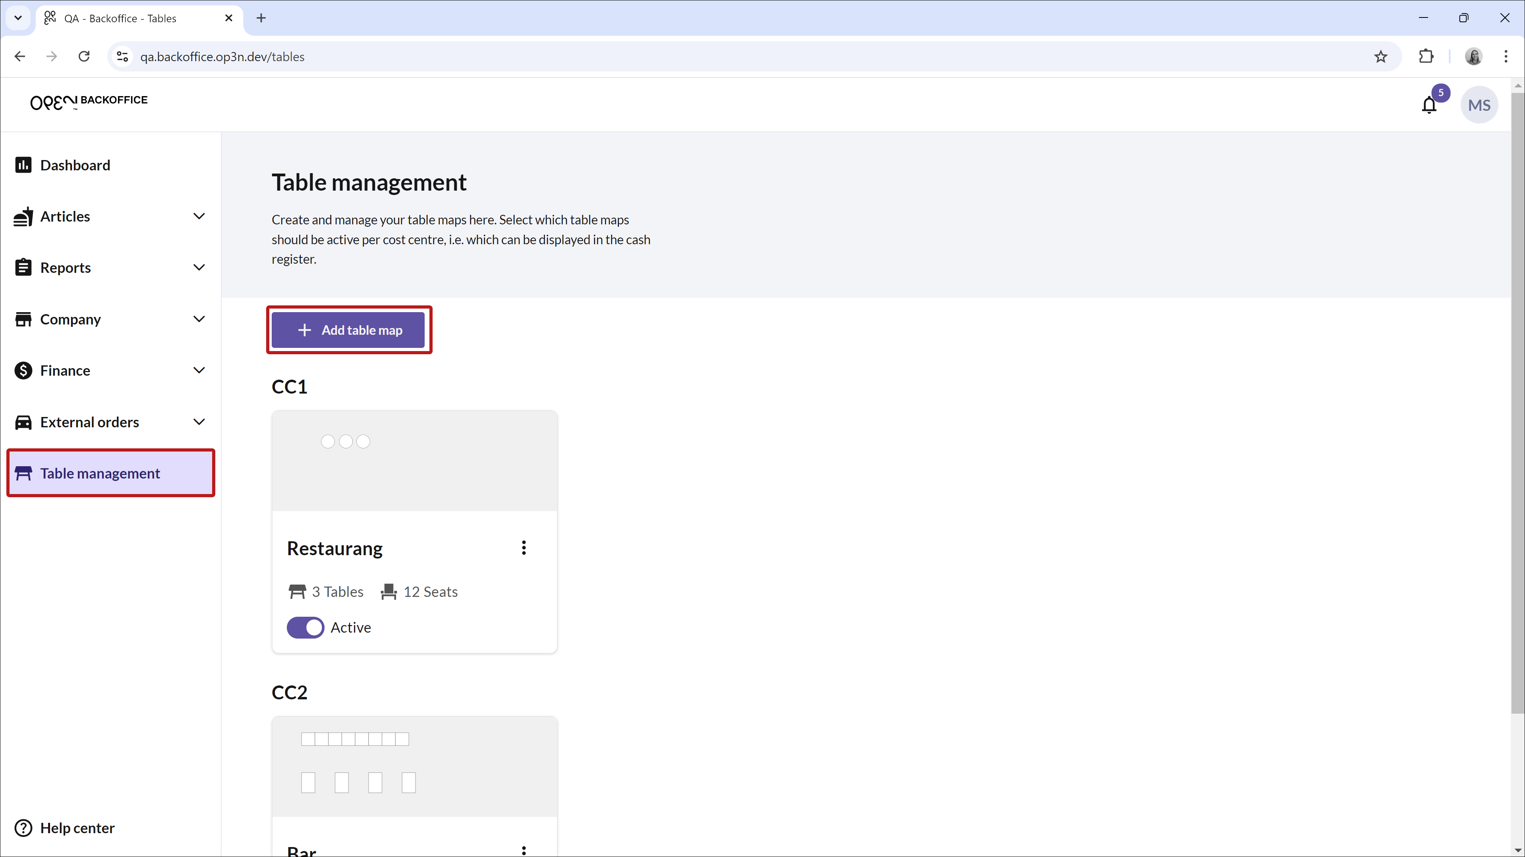Click the 3 Tables label
The height and width of the screenshot is (857, 1525).
click(337, 591)
